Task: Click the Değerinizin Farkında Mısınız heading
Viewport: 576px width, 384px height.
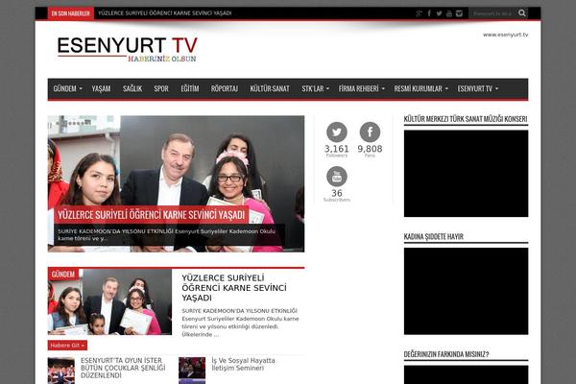Action: point(446,354)
